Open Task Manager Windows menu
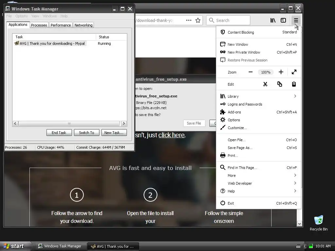This screenshot has height=251, width=335. (x=50, y=16)
